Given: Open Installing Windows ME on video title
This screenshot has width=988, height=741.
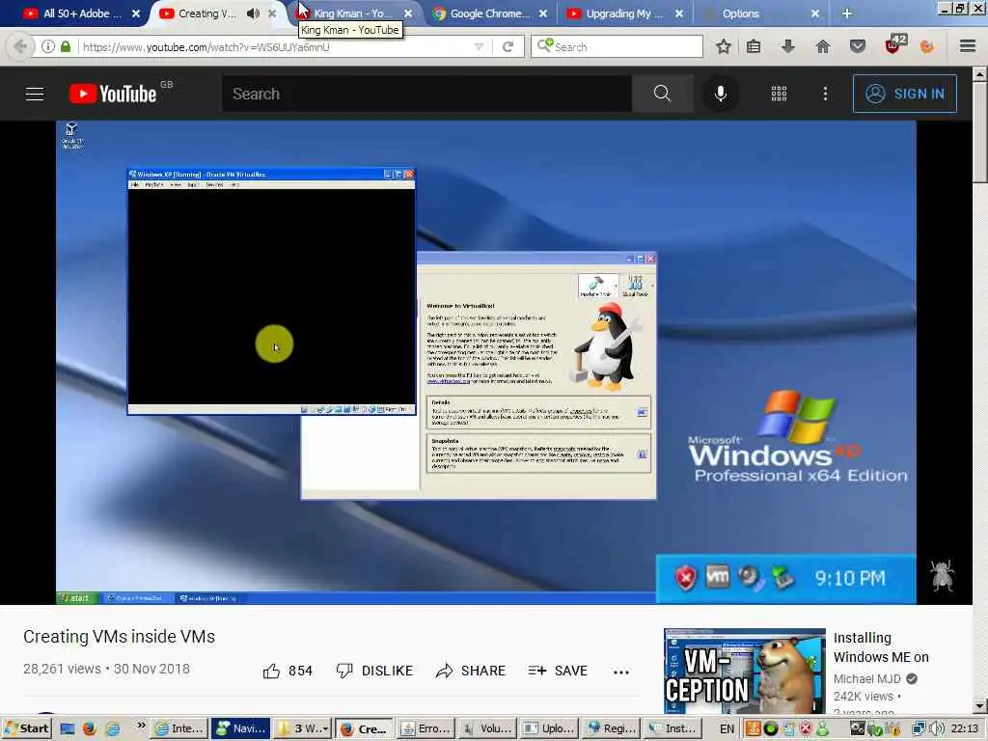Looking at the screenshot, I should coord(881,647).
